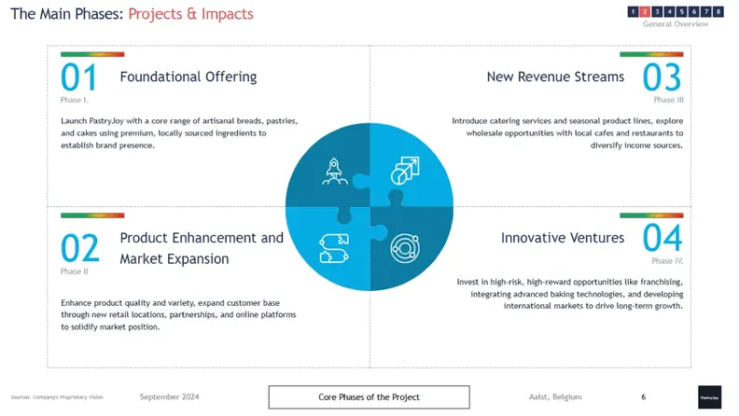Viewport: 739px width, 416px height.
Task: Open the PastryJoy logo in footer
Action: (709, 397)
